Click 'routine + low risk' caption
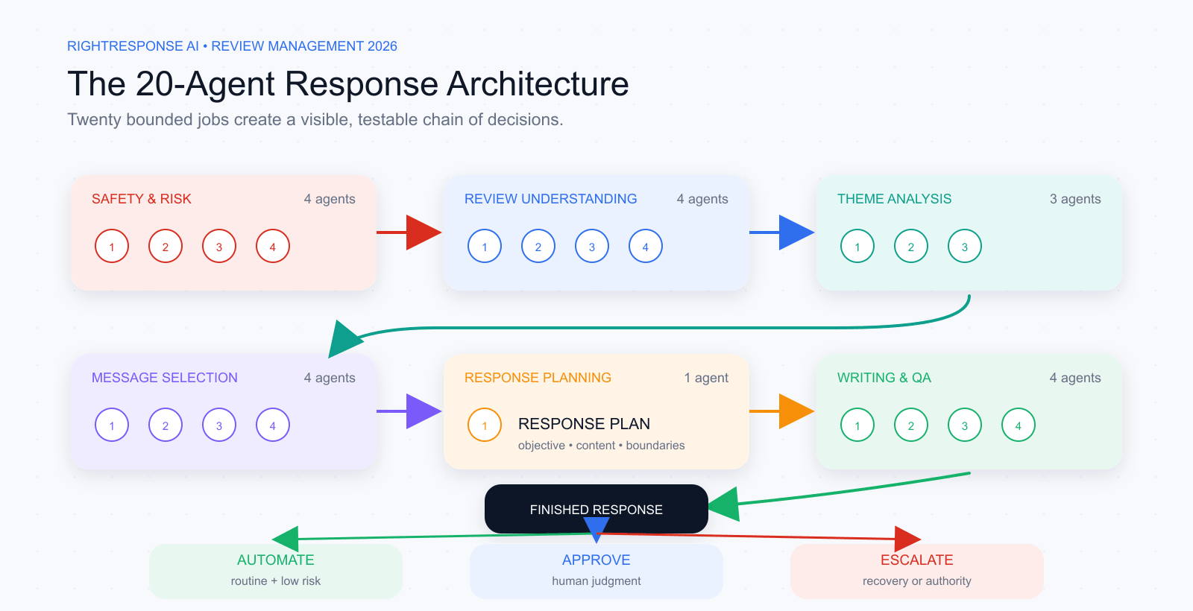This screenshot has width=1193, height=611. tap(276, 581)
